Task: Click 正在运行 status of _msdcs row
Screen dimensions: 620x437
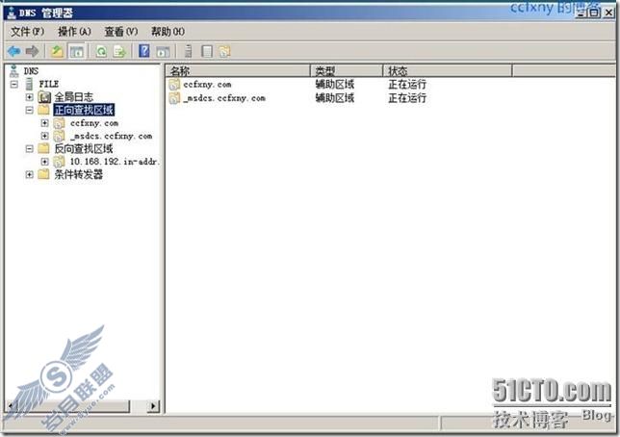Action: coord(407,98)
